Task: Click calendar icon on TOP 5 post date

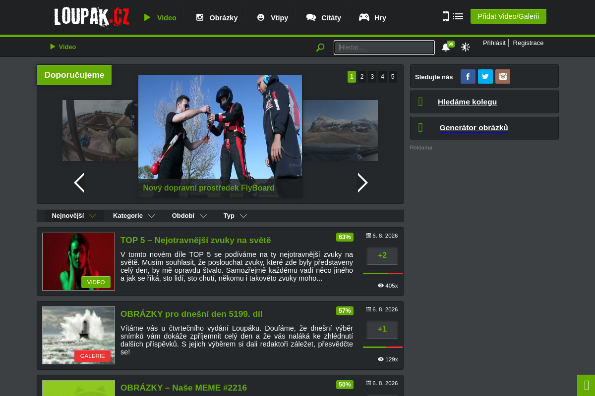Action: (368, 236)
